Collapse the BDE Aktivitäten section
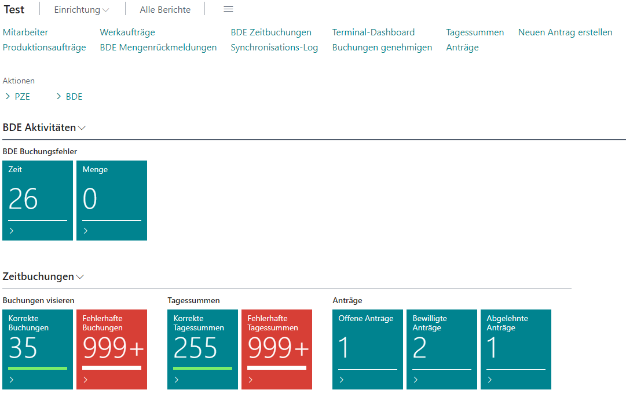Image resolution: width=626 pixels, height=397 pixels. tap(44, 128)
